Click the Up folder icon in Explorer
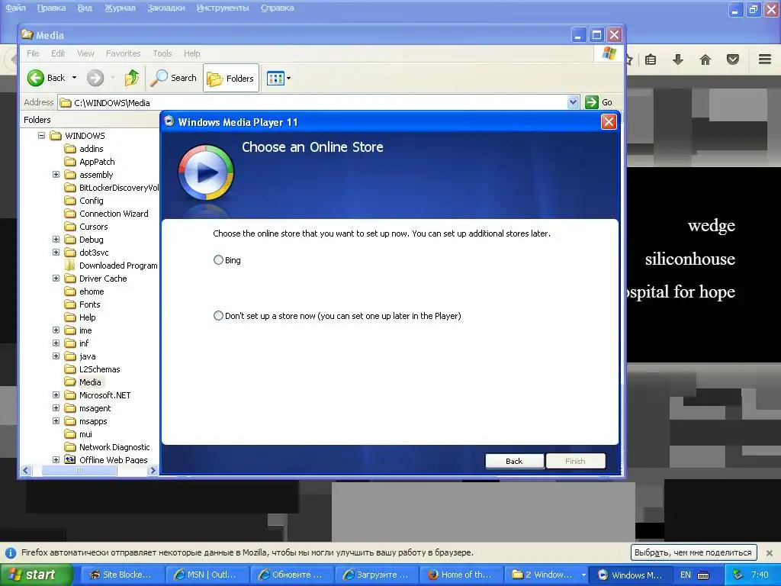This screenshot has width=781, height=586. pos(132,78)
